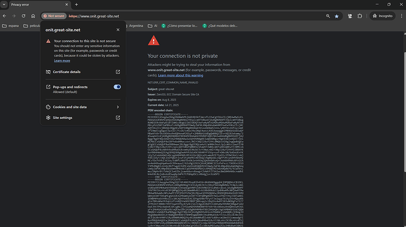Screen dimensions: 406x227
Task: Reload the page with the refresh icon
Action: point(24,16)
